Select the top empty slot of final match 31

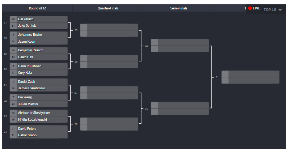253,74
